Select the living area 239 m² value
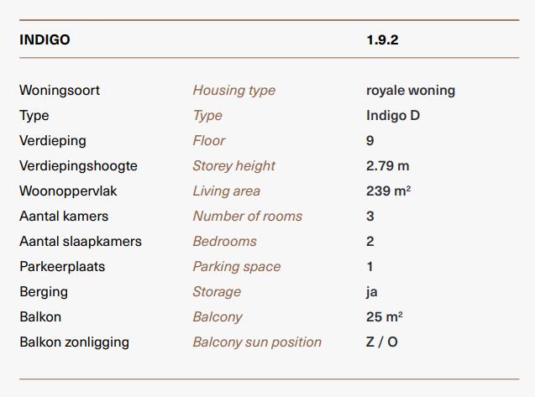 pos(388,191)
